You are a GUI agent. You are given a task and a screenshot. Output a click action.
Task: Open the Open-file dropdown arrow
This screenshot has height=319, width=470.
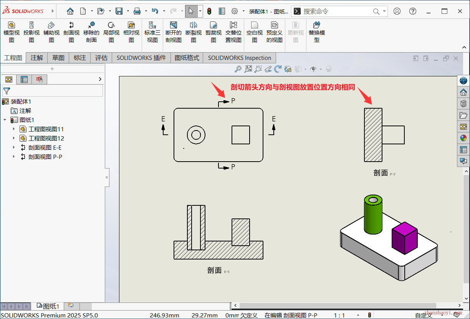click(x=110, y=11)
